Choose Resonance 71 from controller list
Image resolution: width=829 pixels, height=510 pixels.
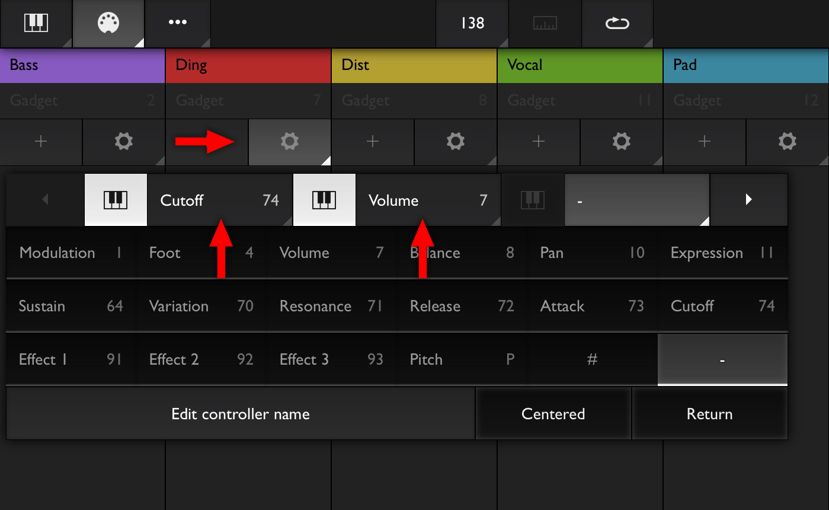[332, 306]
